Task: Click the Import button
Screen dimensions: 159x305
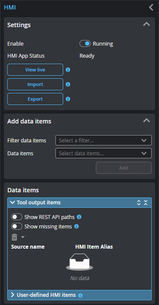Action: click(x=35, y=84)
